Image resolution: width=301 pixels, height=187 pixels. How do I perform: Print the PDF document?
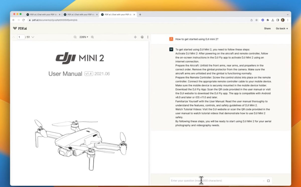click(x=142, y=37)
